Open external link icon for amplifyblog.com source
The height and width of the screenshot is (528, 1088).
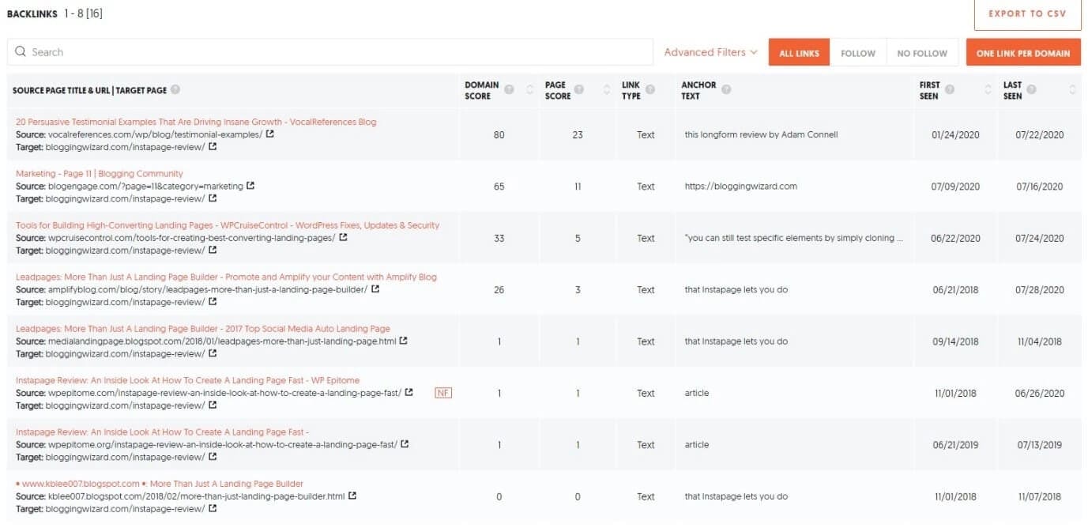pos(375,289)
